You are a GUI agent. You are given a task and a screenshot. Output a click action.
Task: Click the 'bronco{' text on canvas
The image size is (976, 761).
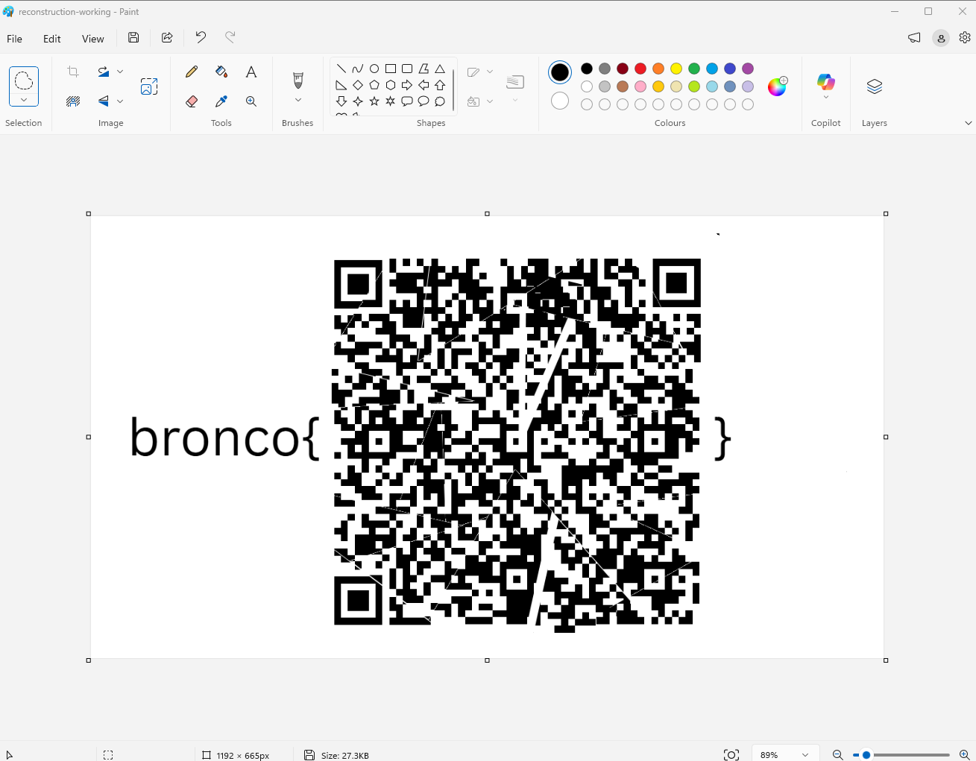coord(225,439)
